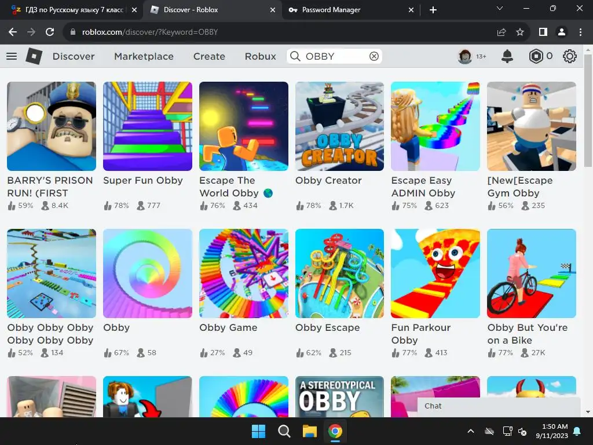This screenshot has width=593, height=445.
Task: Open network status tray icon
Action: [x=507, y=431]
